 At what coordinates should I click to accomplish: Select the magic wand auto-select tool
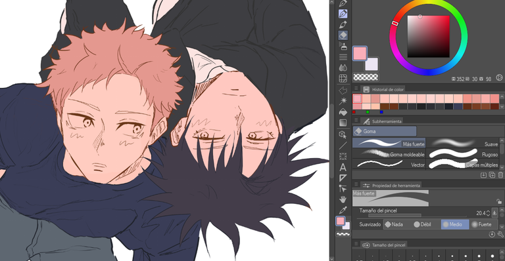pos(343,101)
